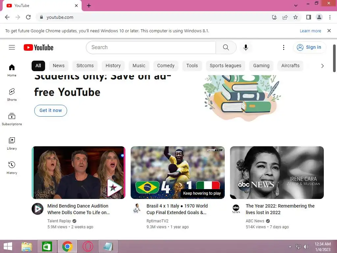The image size is (337, 253).
Task: Open ABC News channel avatar
Action: point(236,209)
